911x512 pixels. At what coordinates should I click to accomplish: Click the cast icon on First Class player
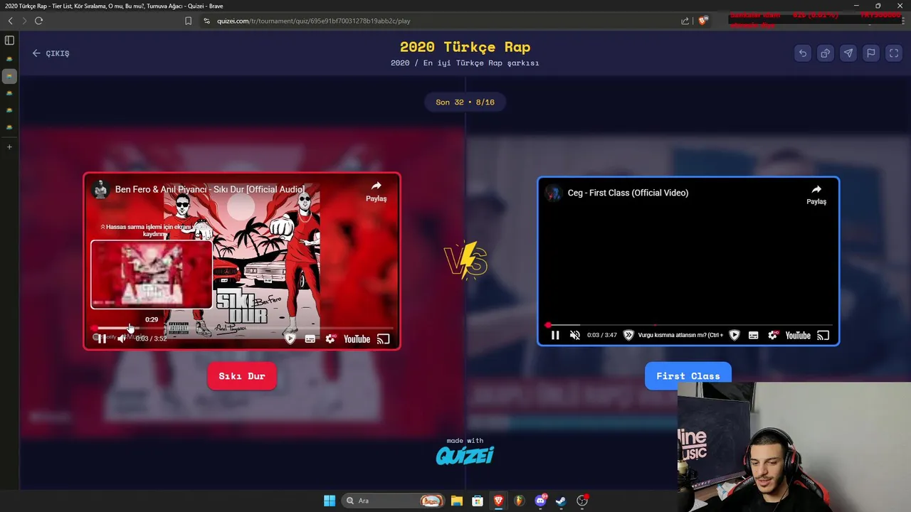coord(823,336)
